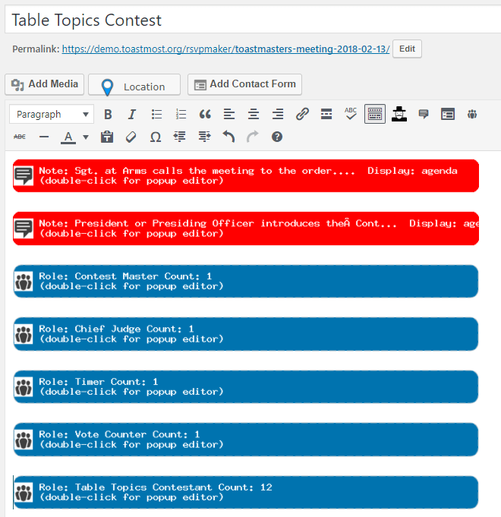This screenshot has height=517, width=501.
Task: Select the Sgt. at Arms note block
Action: click(x=246, y=175)
